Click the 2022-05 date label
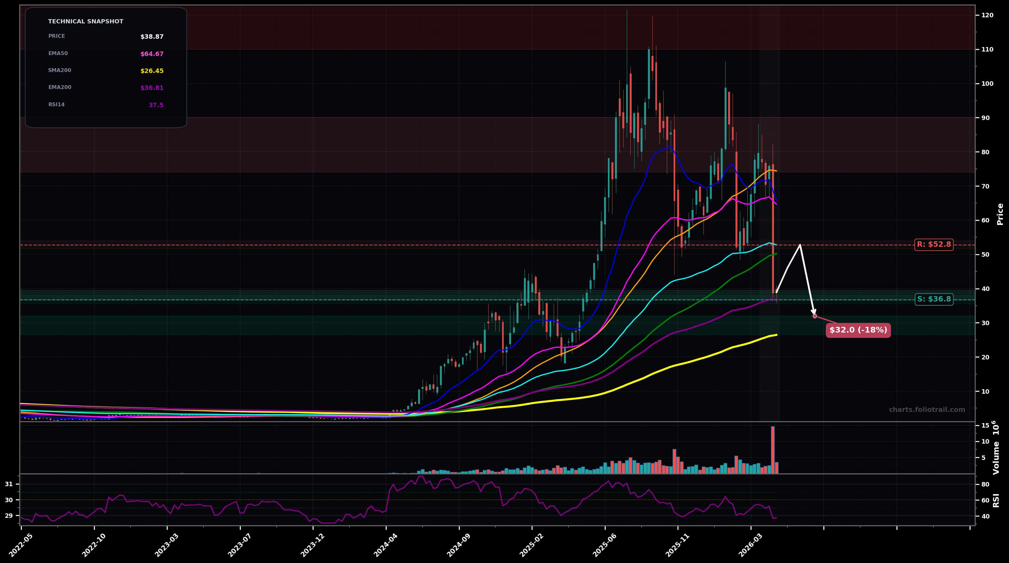Screen dimensions: 1009x563 pyautogui.click(x=21, y=545)
